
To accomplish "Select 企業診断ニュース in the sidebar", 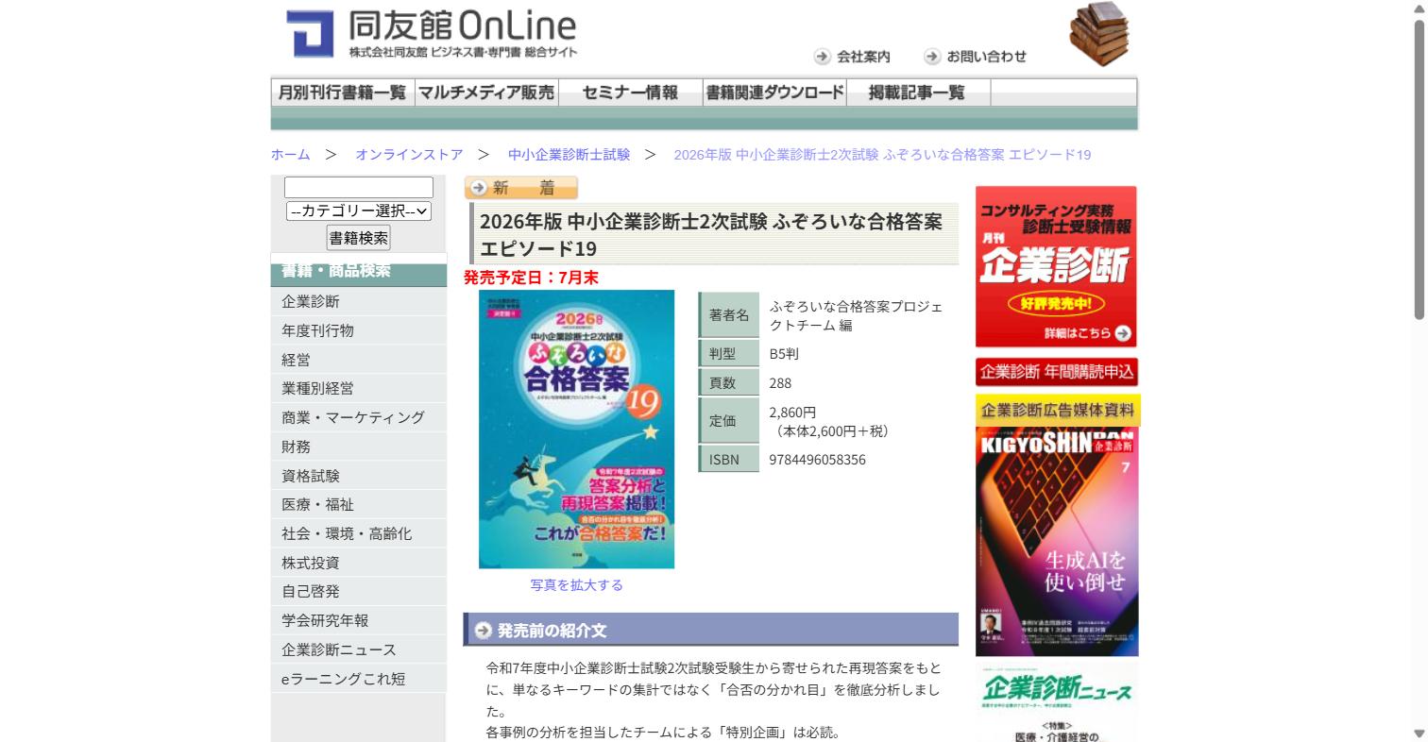I will point(359,649).
